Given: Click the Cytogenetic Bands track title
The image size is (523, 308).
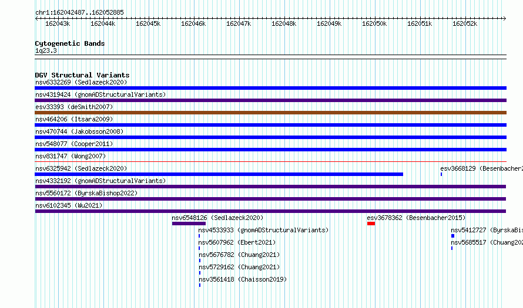Looking at the screenshot, I should point(70,43).
